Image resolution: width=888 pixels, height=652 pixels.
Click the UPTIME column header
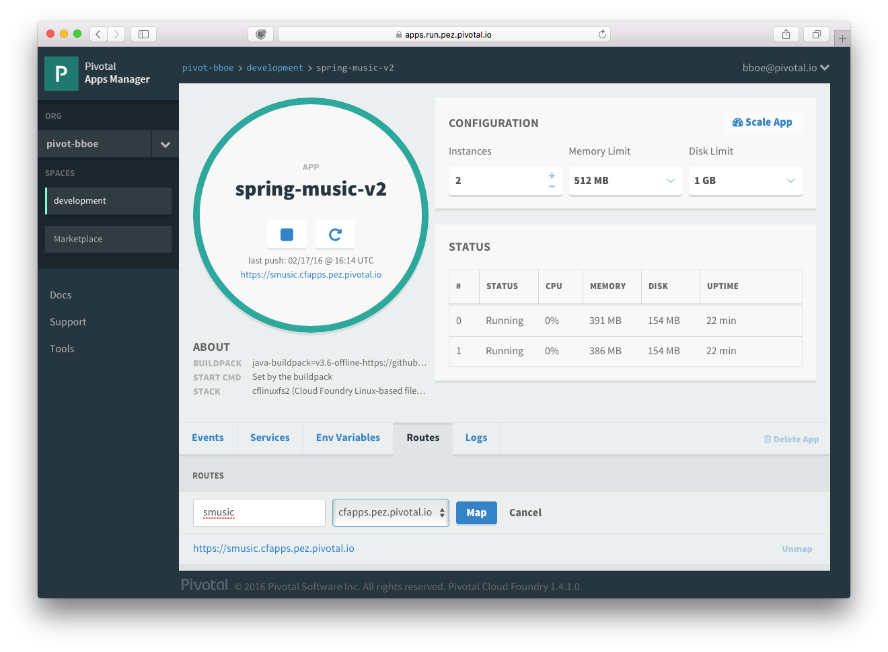tap(723, 286)
